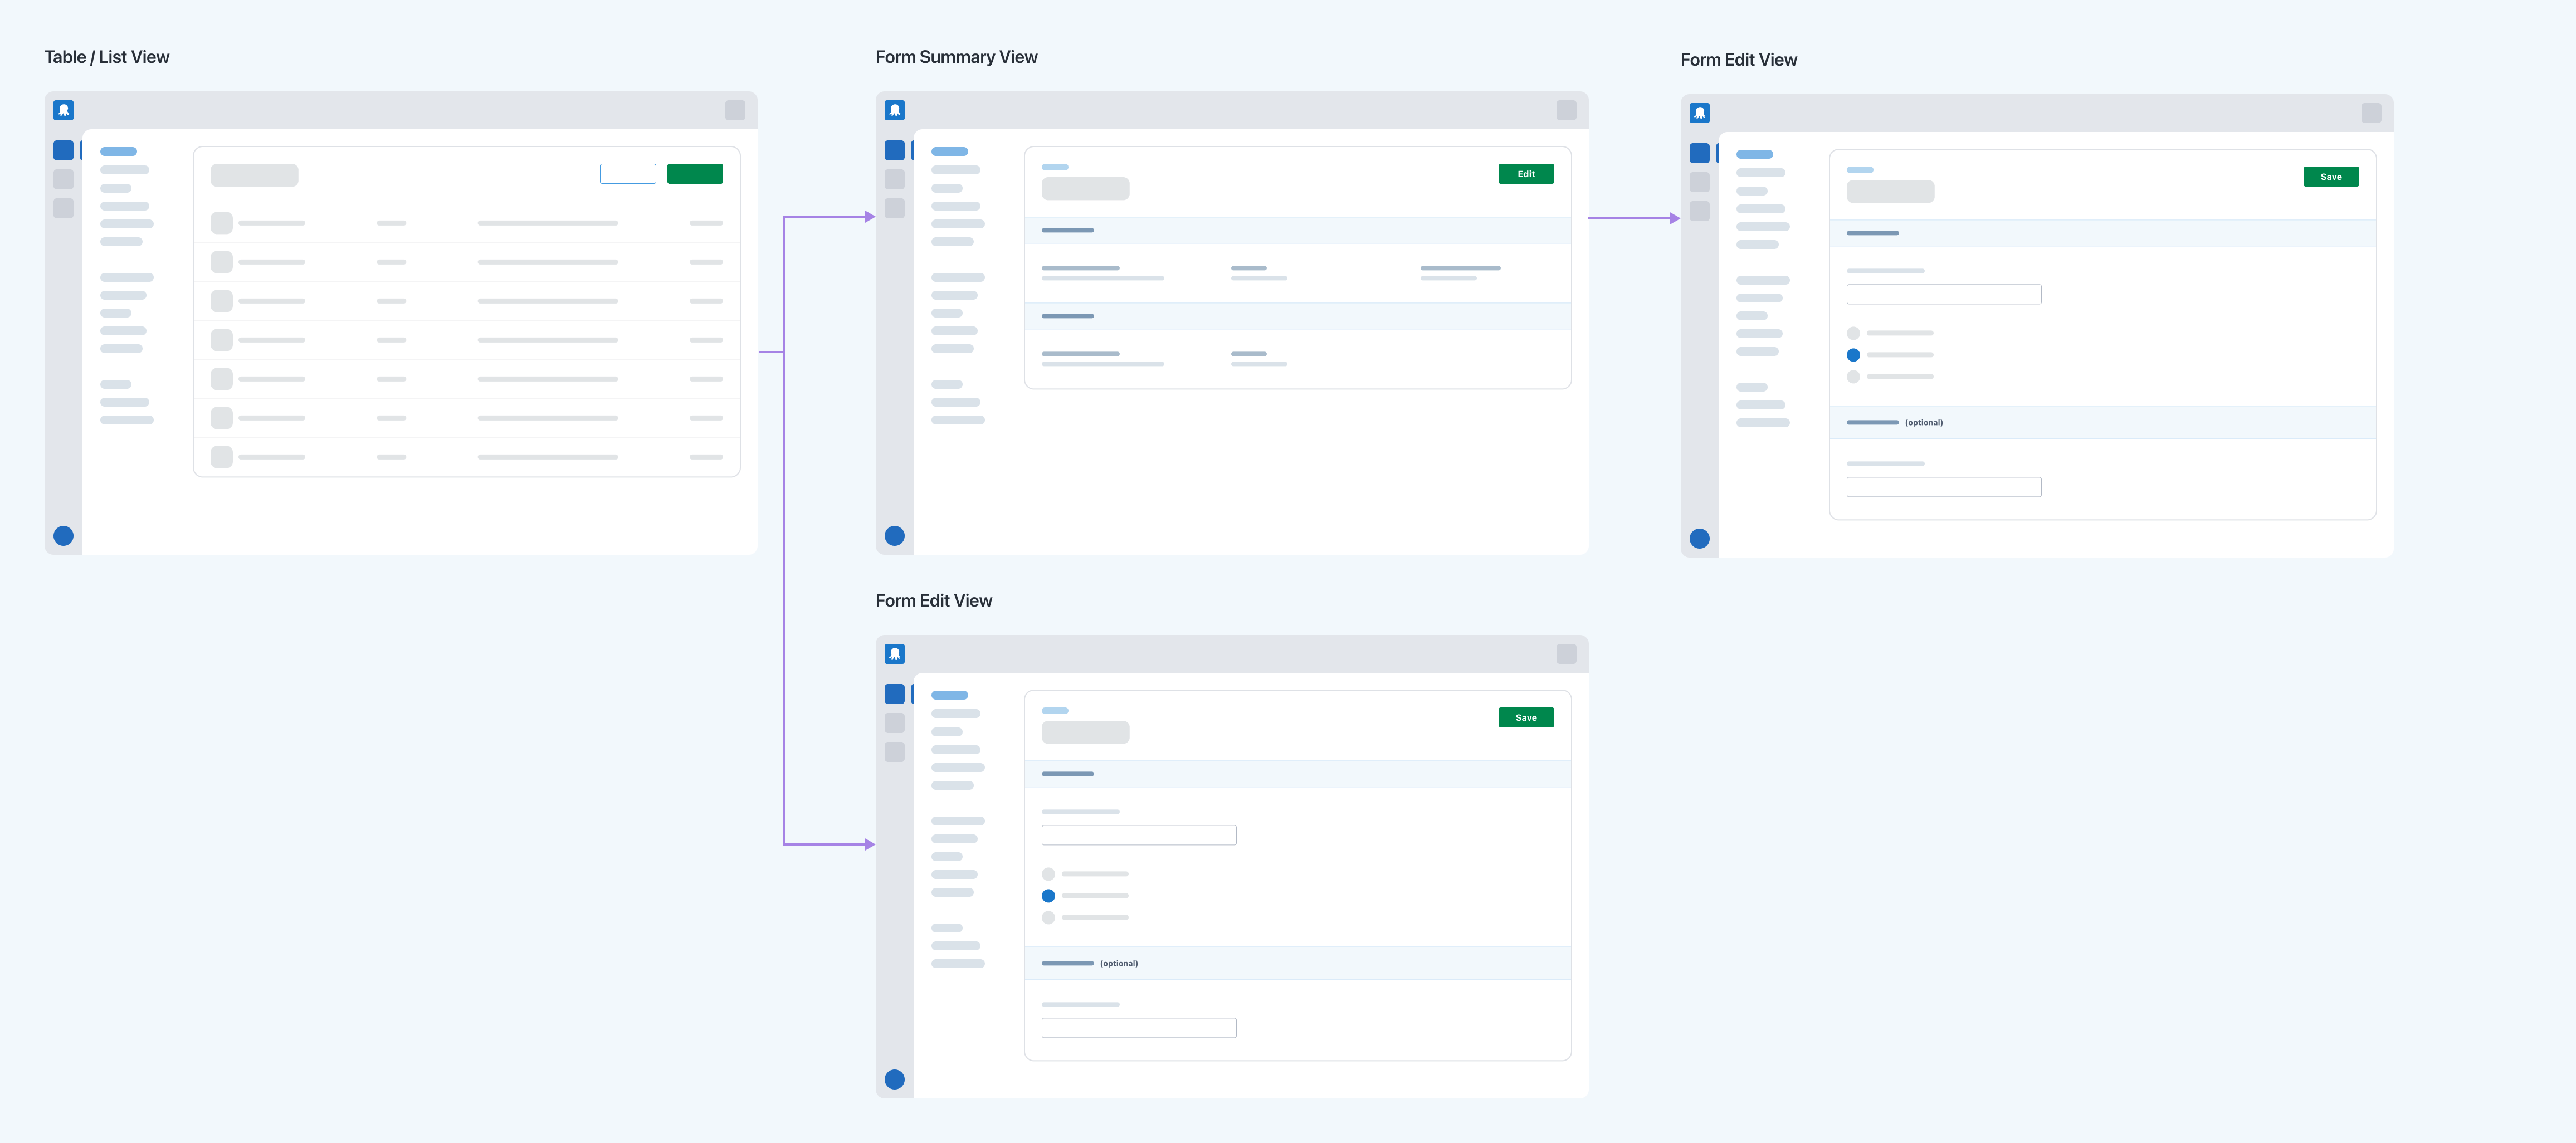Click the grey top-right square in Table / List View header
Screen dimensions: 2576x1143
click(735, 110)
